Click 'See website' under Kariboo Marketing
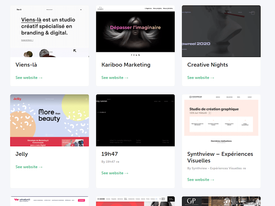Screen dimensions: 275x206 pyautogui.click(x=115, y=78)
